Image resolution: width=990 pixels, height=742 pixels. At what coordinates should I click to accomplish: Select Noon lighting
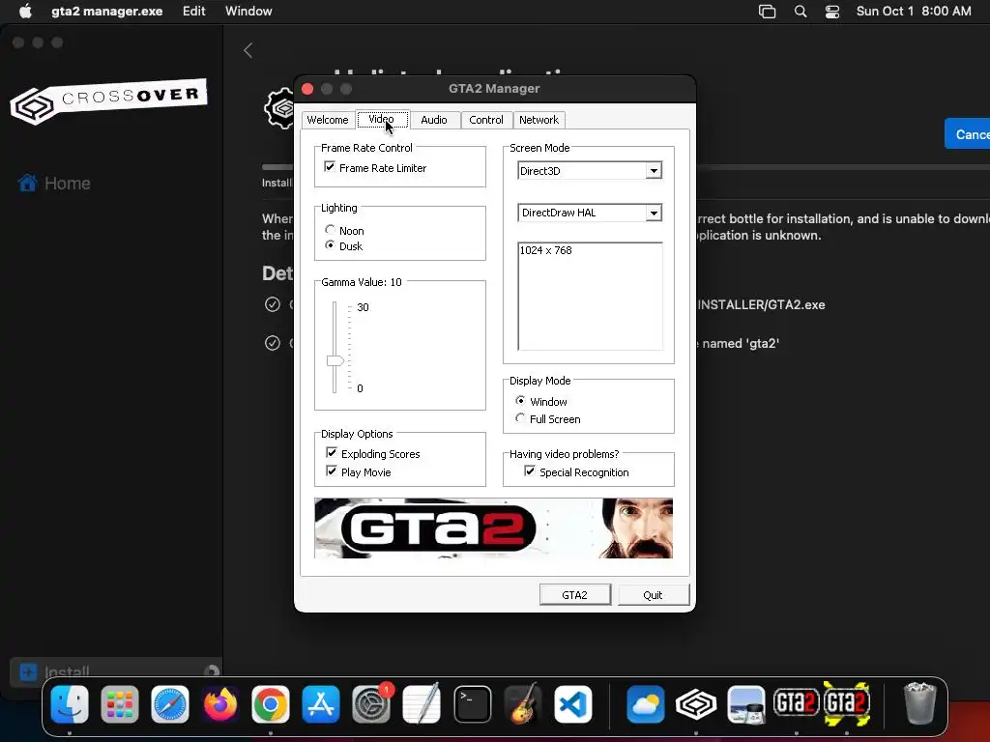click(x=331, y=230)
